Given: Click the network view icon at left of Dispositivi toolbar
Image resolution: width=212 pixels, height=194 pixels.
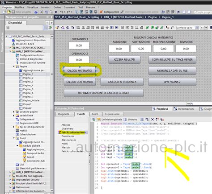Looking at the screenshot, I should tap(8, 28).
